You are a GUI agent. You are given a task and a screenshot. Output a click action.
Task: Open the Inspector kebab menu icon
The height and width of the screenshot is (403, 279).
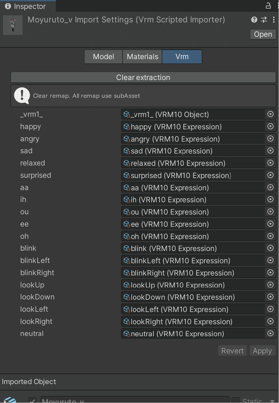pyautogui.click(x=274, y=20)
